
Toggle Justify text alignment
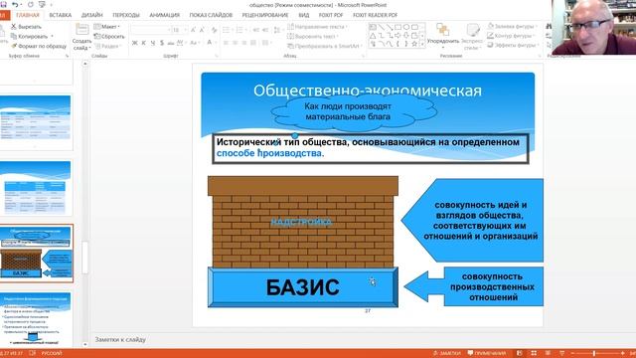tap(253, 43)
